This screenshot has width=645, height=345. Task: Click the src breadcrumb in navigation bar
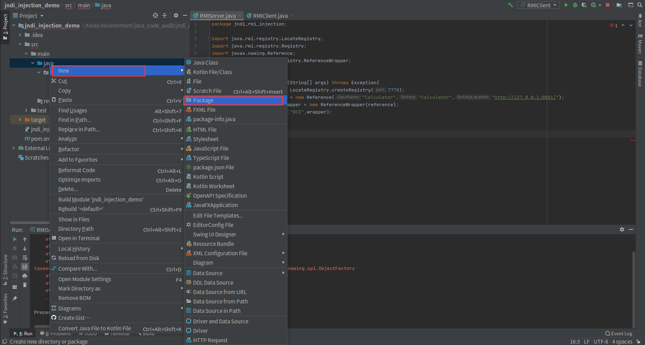coord(68,5)
